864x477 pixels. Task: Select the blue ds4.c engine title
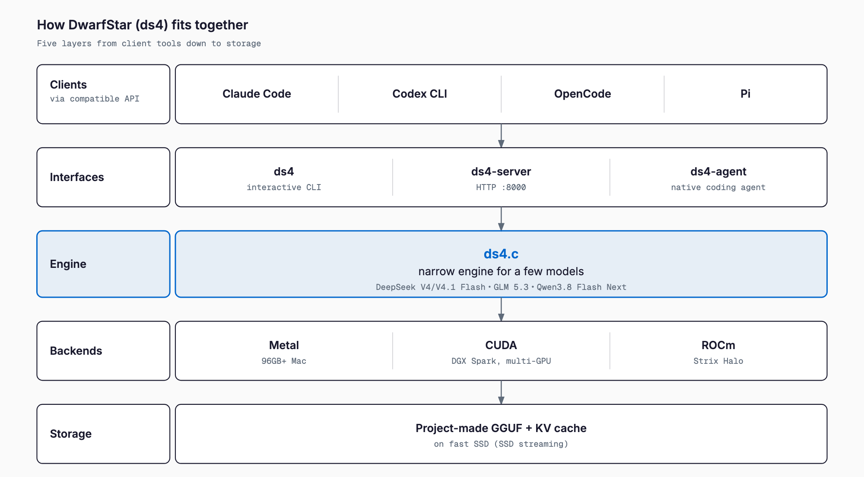pyautogui.click(x=501, y=254)
